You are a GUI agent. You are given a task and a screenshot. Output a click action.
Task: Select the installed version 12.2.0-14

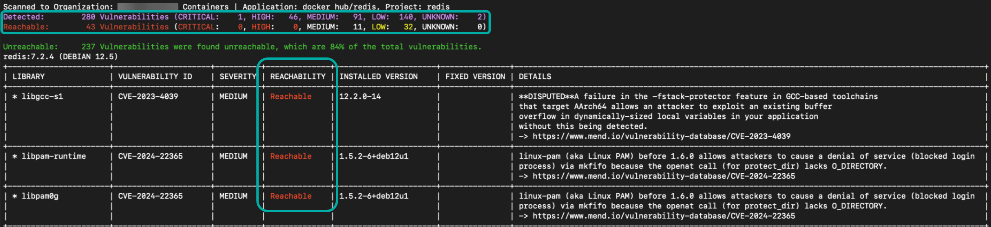click(360, 96)
